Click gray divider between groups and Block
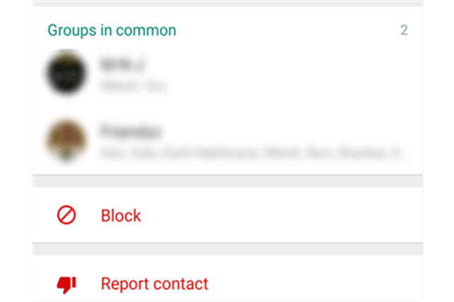Viewport: 454px width, 302px height. point(228,181)
